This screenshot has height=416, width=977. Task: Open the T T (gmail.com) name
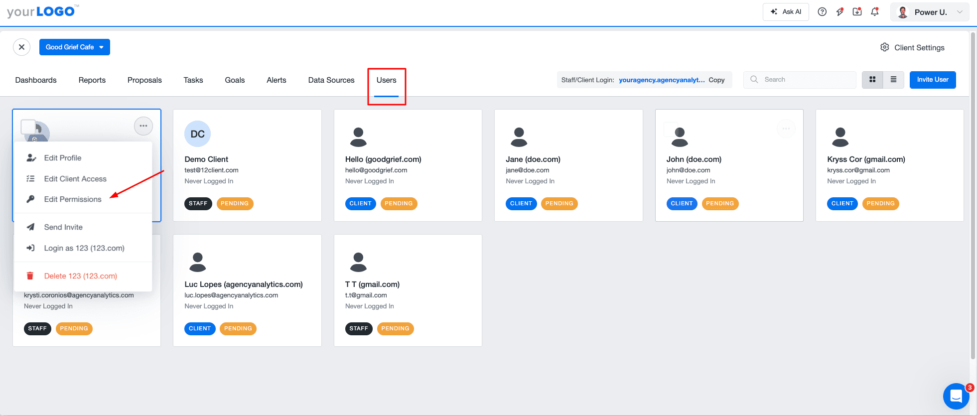[372, 284]
